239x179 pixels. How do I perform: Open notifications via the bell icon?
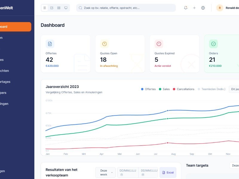(186, 8)
